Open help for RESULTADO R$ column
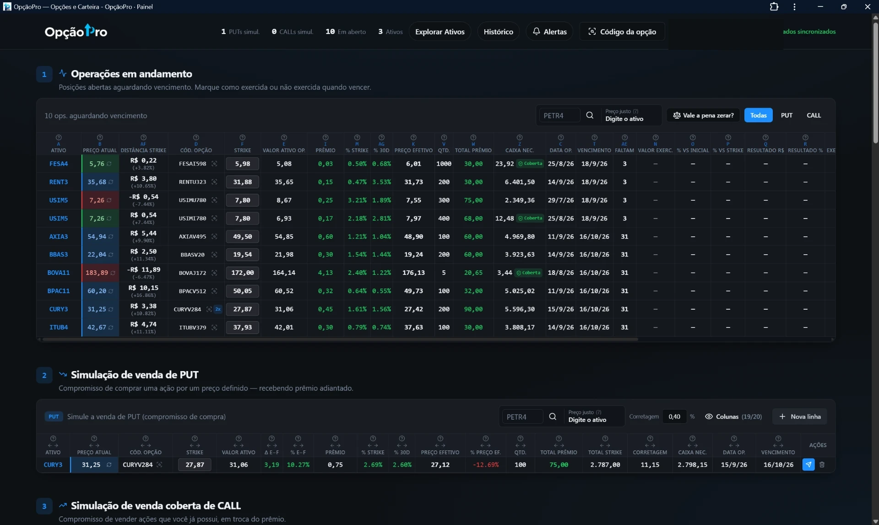 [765, 137]
